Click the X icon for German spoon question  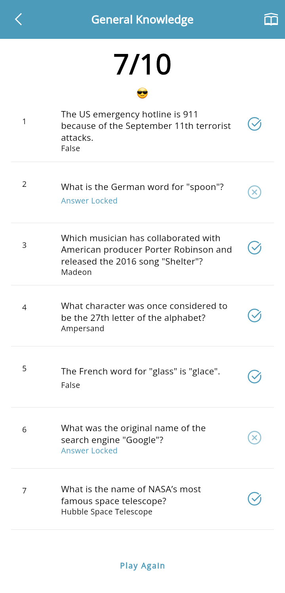pyautogui.click(x=255, y=192)
